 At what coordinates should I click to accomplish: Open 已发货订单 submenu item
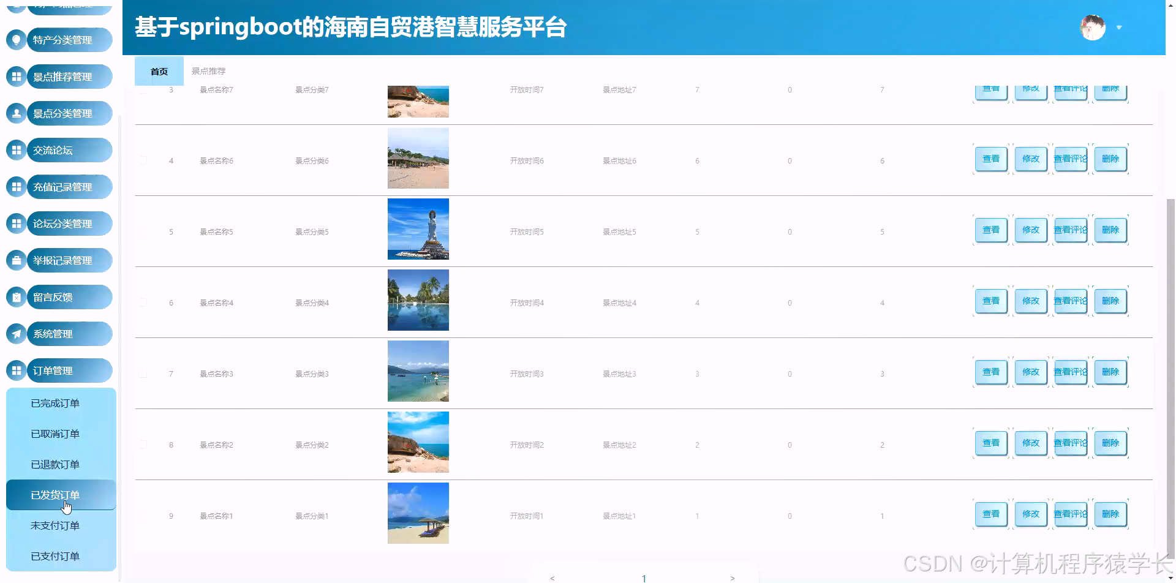click(x=61, y=495)
